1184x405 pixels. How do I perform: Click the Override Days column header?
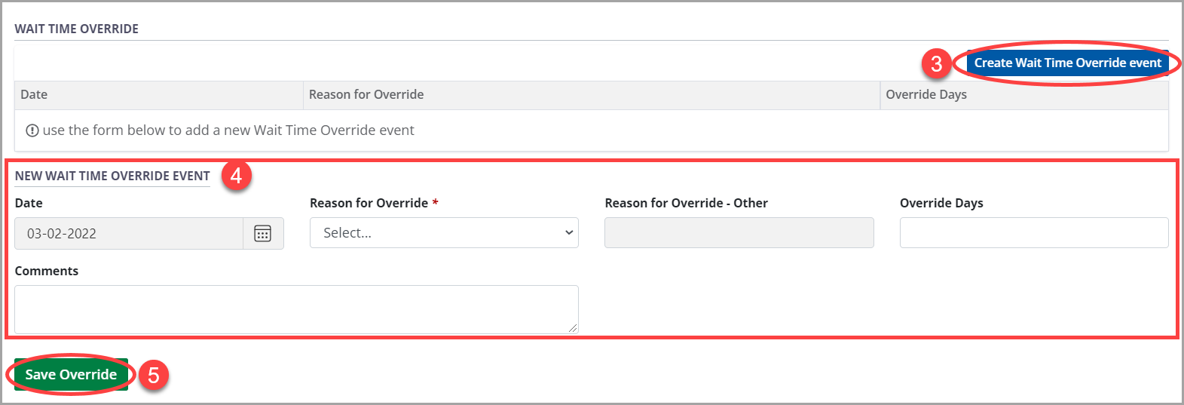coord(926,95)
